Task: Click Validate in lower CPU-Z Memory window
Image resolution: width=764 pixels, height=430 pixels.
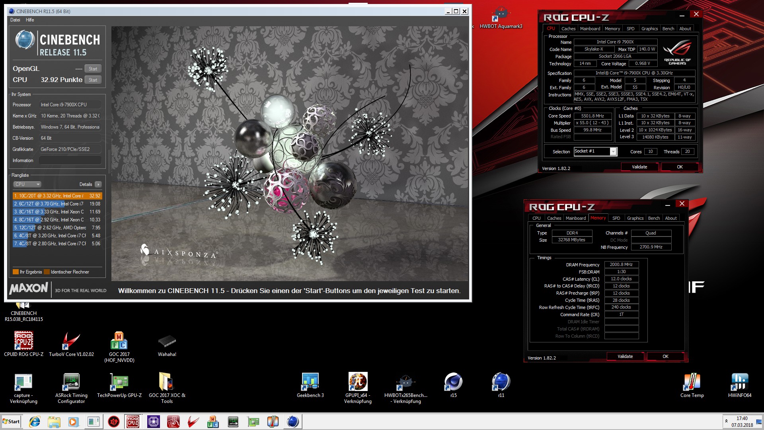Action: coord(625,357)
